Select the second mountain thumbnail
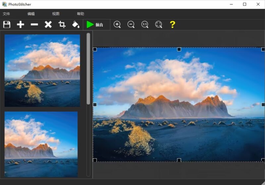Image resolution: width=265 pixels, height=185 pixels. 41,144
